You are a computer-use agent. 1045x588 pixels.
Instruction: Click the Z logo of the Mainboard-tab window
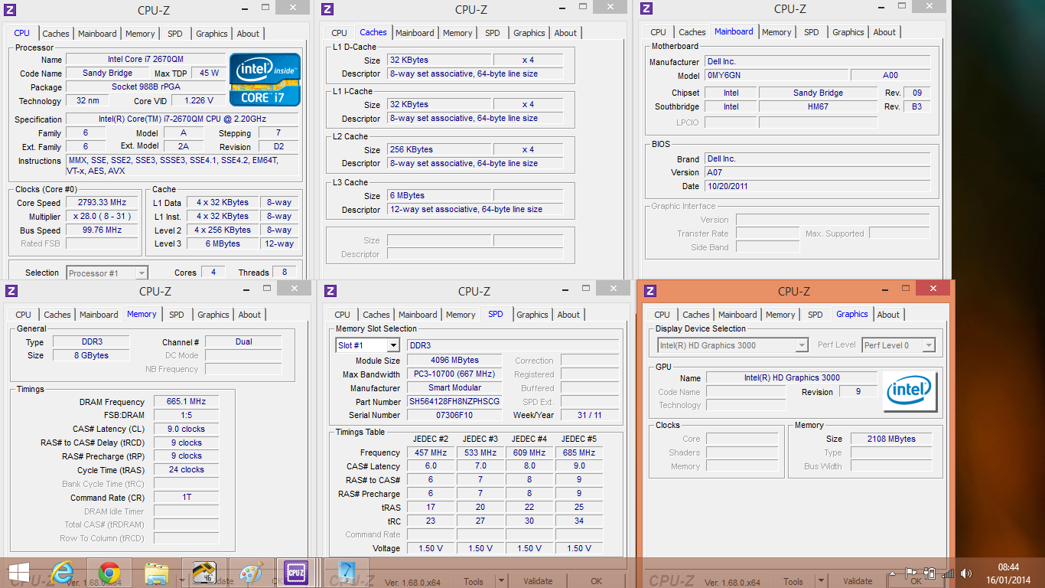(x=646, y=8)
